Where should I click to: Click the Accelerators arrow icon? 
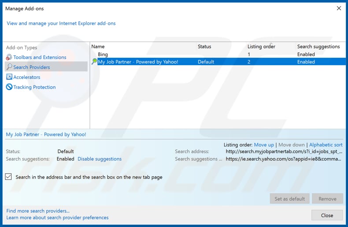[x=9, y=77]
